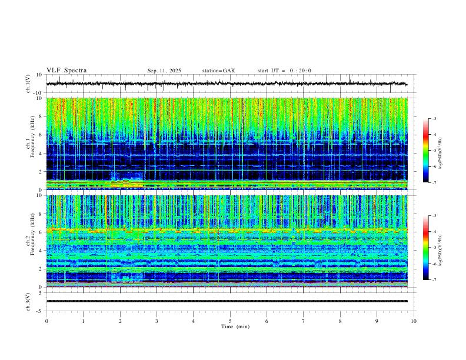Screen dimensions: 466x360
Task: Click the "Time (min)" axis label
Action: coord(235,326)
